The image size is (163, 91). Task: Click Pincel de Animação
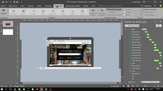click(114, 15)
